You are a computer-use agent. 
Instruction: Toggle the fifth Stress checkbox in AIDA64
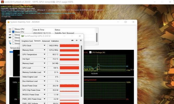tap(13, 41)
